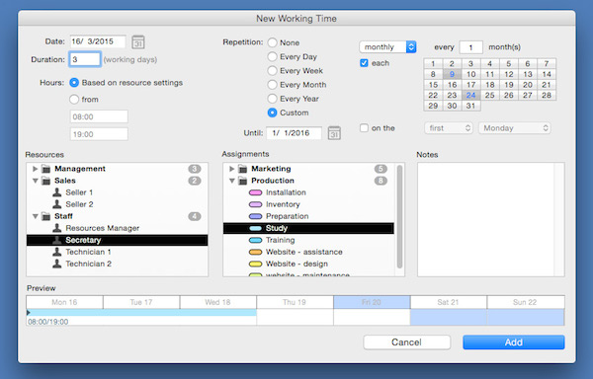Select the Training assignment
This screenshot has height=379, width=593.
308,240
